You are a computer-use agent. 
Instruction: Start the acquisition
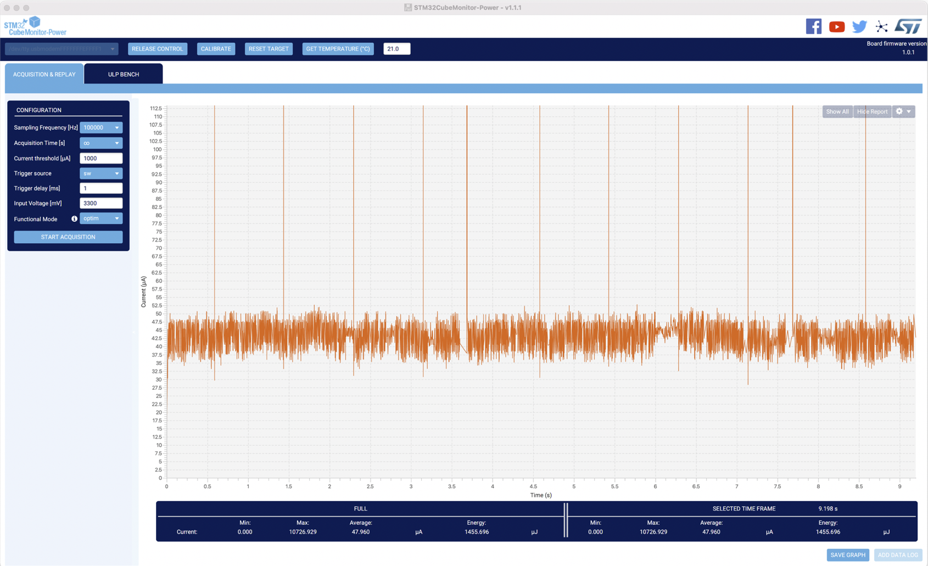[x=68, y=237]
